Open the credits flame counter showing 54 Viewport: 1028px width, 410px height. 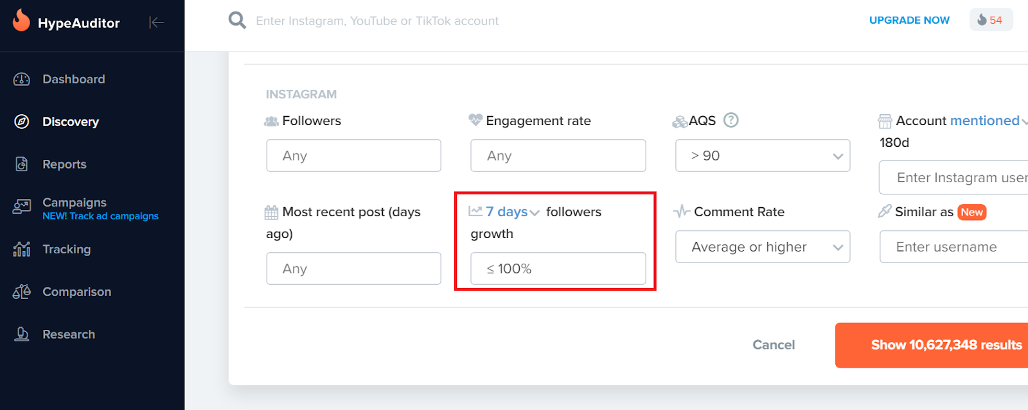click(990, 20)
